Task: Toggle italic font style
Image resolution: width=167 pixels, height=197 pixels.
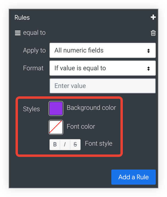Action: pyautogui.click(x=65, y=145)
